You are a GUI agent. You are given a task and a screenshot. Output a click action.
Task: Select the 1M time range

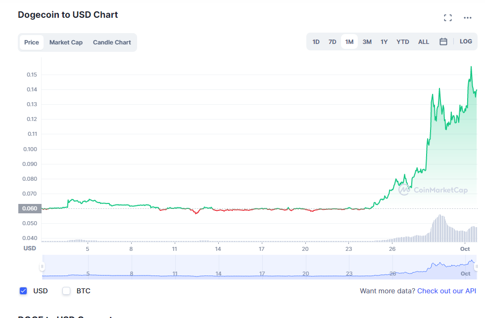point(349,41)
